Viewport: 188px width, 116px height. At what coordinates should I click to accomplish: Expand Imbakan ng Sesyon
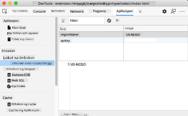[x=21, y=69]
